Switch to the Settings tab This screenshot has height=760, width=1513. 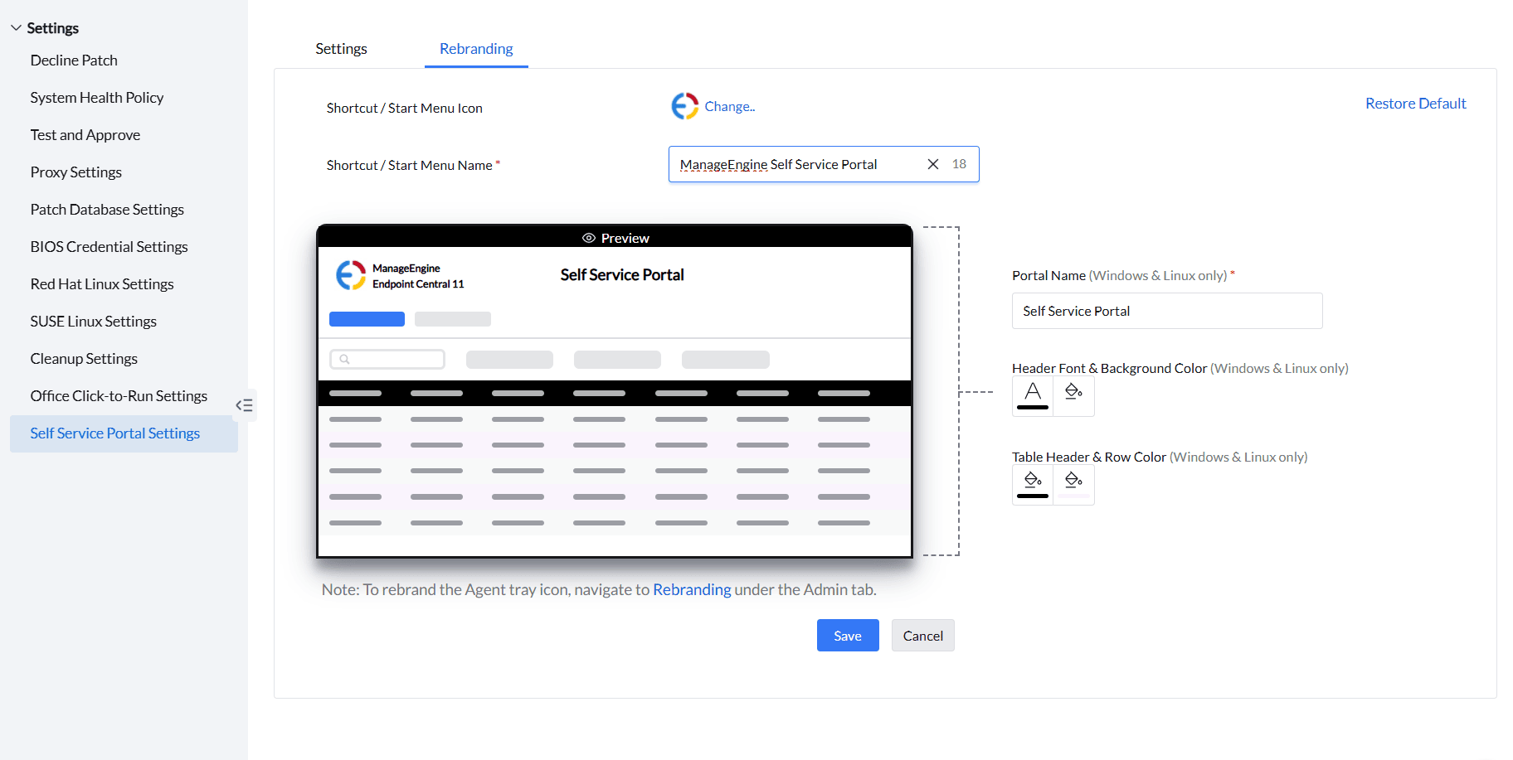point(341,49)
